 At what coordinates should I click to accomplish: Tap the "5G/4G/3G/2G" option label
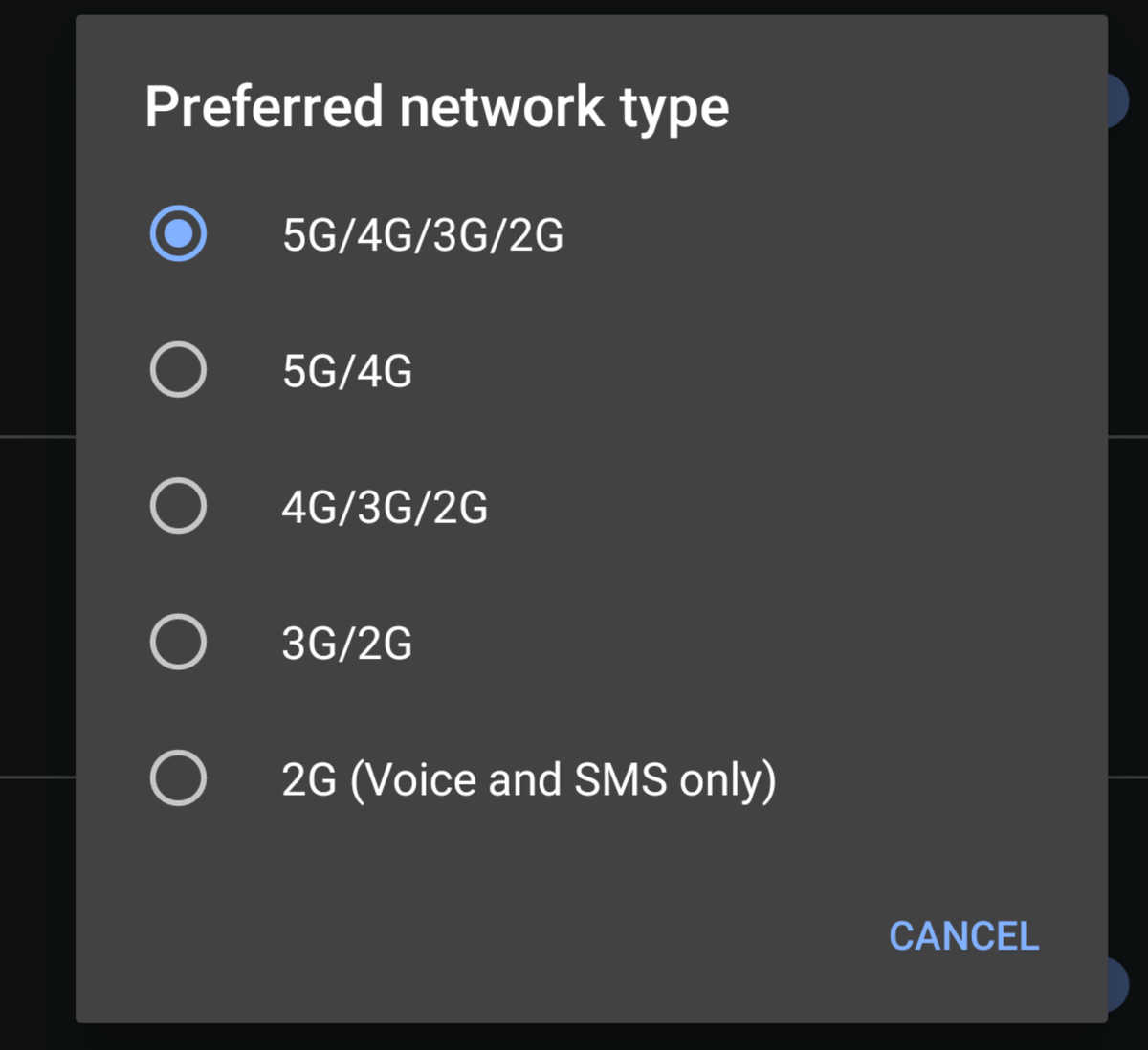click(422, 234)
